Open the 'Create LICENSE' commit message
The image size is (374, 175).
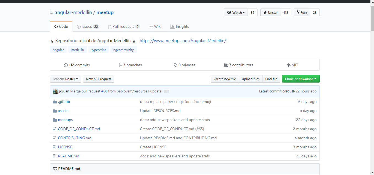[153, 147]
